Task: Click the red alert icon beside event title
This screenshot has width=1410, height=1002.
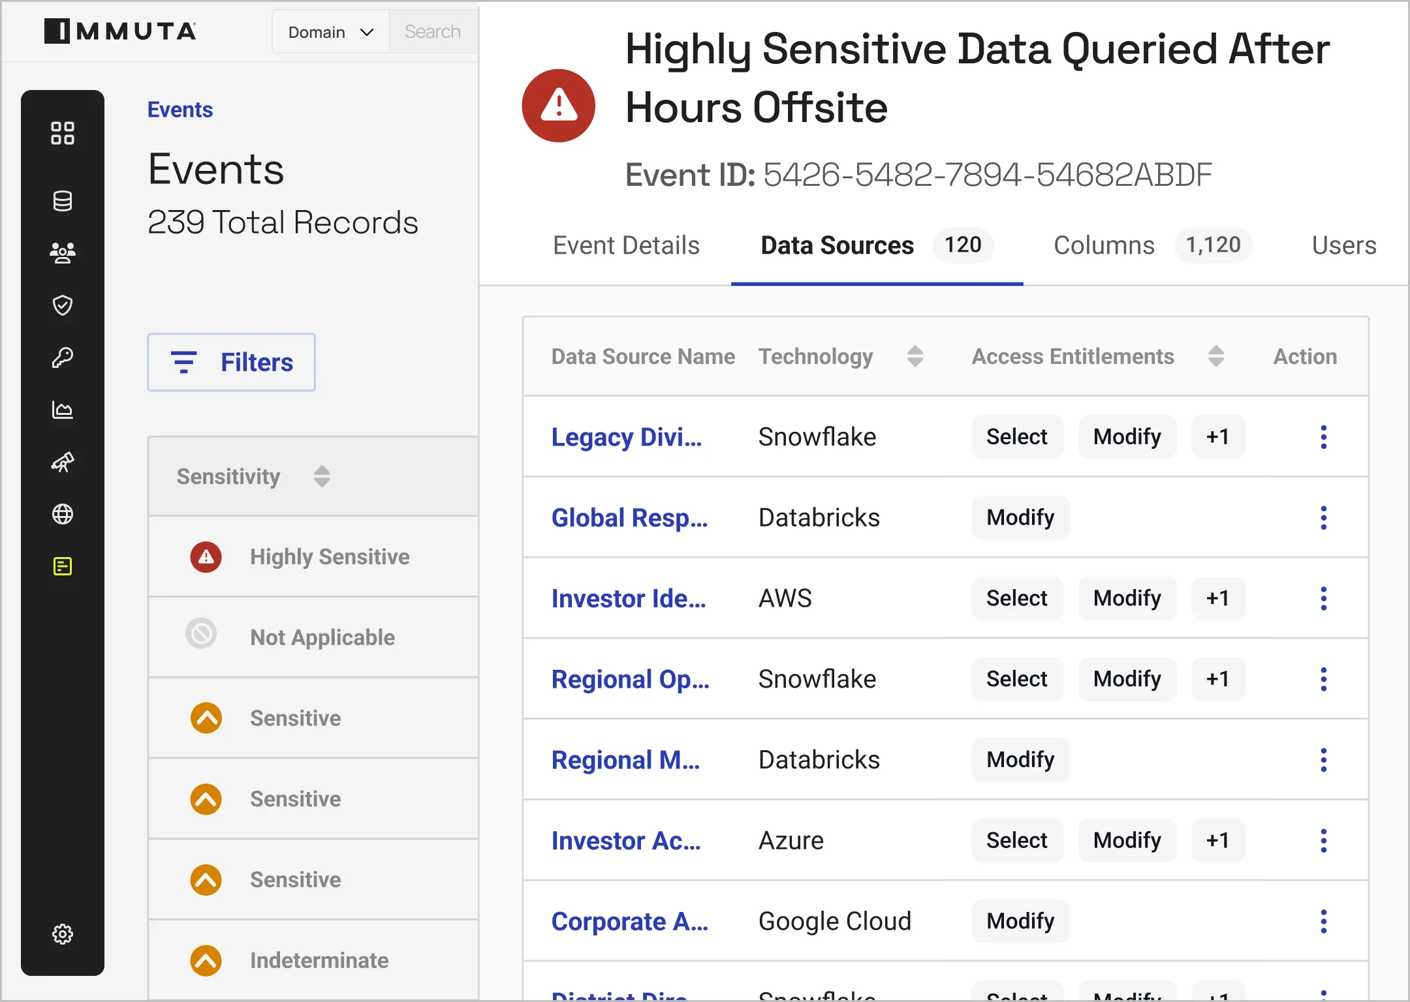Action: pyautogui.click(x=559, y=106)
